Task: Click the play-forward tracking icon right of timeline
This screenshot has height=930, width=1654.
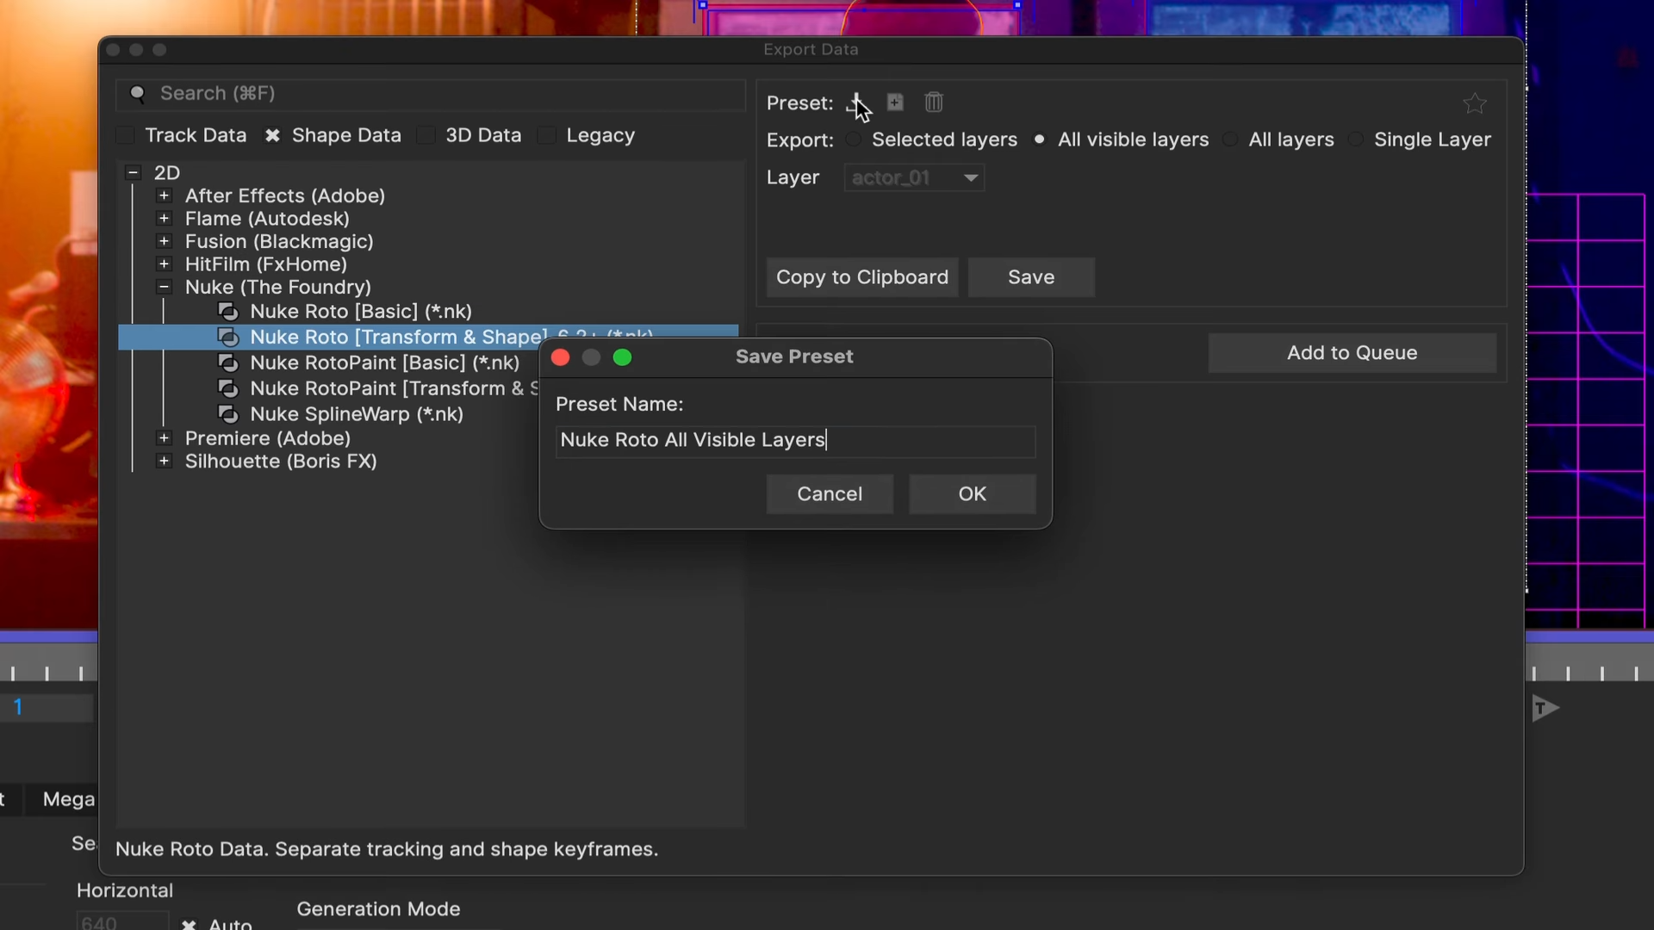Action: click(1545, 708)
